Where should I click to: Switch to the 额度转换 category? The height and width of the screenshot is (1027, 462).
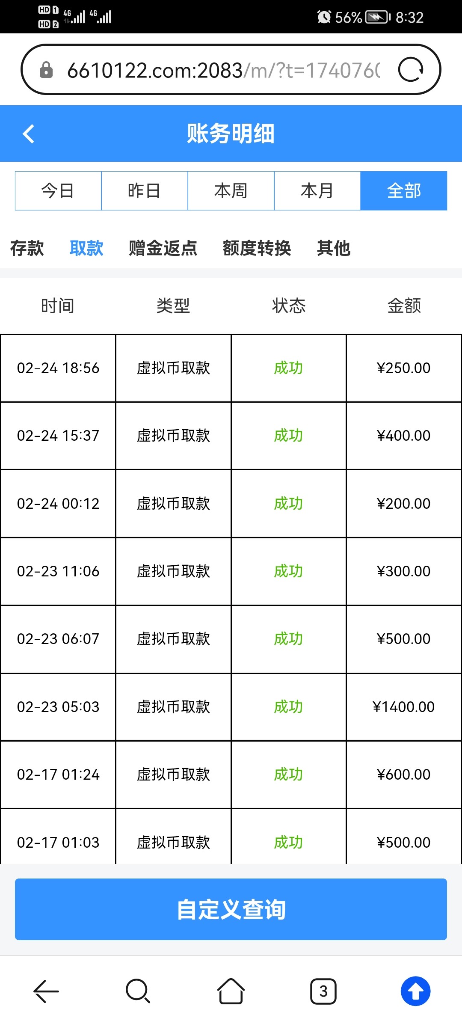pos(257,248)
